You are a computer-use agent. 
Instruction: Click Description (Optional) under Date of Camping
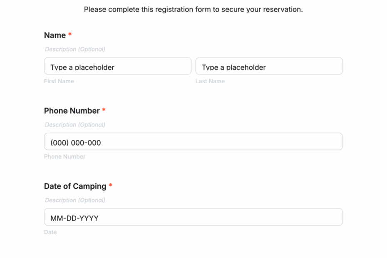click(x=75, y=200)
